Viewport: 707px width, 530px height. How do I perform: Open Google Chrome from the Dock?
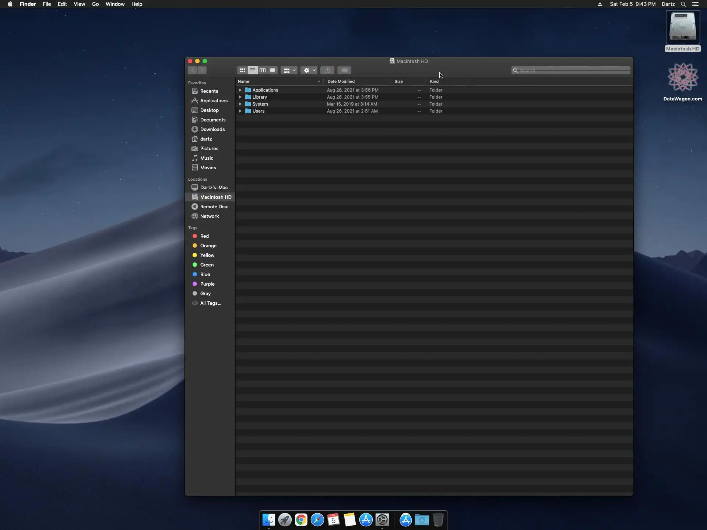click(301, 520)
